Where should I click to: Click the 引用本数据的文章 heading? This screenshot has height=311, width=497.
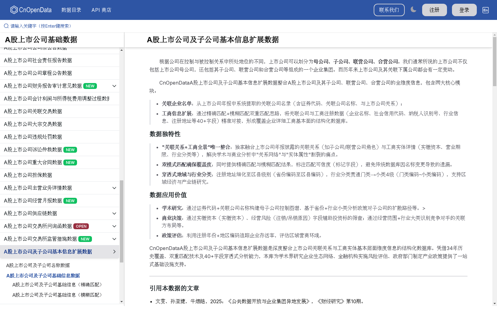pyautogui.click(x=174, y=288)
